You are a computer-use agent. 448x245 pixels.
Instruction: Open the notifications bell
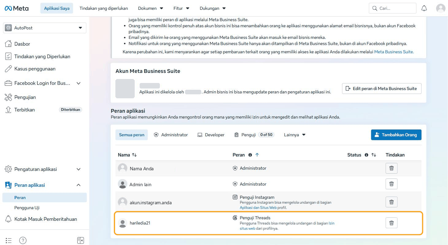coord(424,8)
